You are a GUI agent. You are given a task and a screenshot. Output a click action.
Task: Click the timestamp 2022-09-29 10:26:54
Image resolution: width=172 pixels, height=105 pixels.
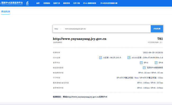coord(153,53)
